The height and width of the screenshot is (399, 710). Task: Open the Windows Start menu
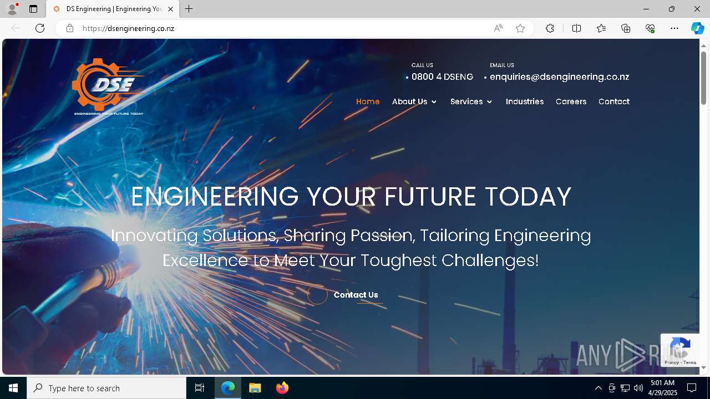13,388
